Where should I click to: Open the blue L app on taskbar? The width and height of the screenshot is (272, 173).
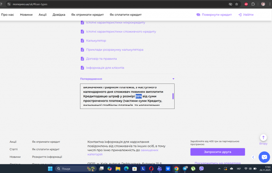click(143, 169)
